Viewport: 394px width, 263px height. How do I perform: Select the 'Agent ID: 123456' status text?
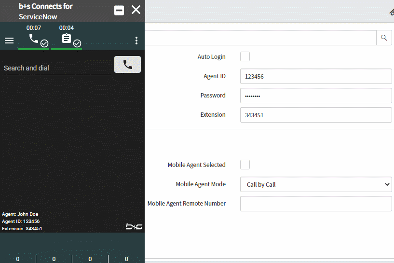pyautogui.click(x=21, y=221)
